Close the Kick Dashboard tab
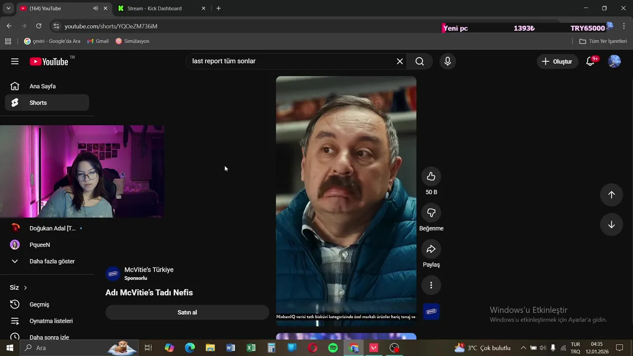The image size is (633, 356). (x=203, y=8)
